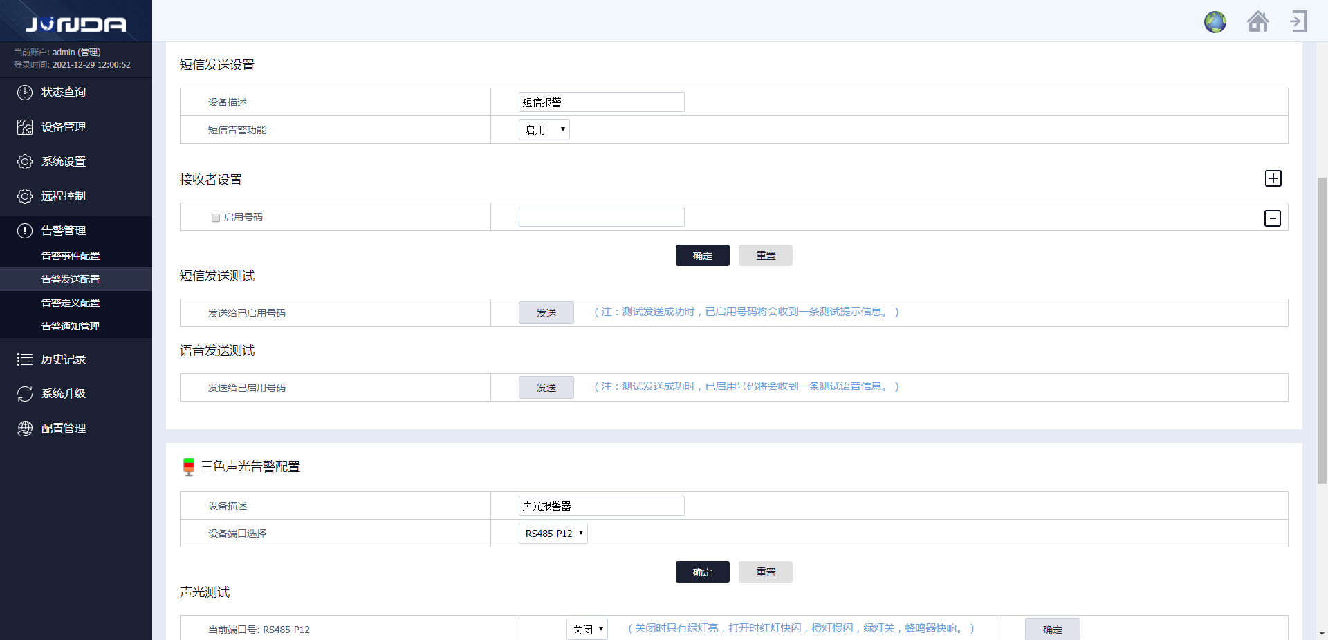
Task: Click the plus icon to add a receiver
Action: [x=1273, y=178]
